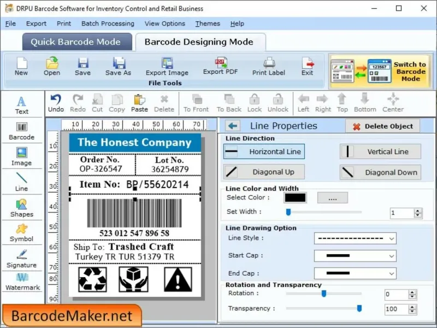This screenshot has height=328, width=437.
Task: Open the Batch Processing menu
Action: [x=108, y=24]
